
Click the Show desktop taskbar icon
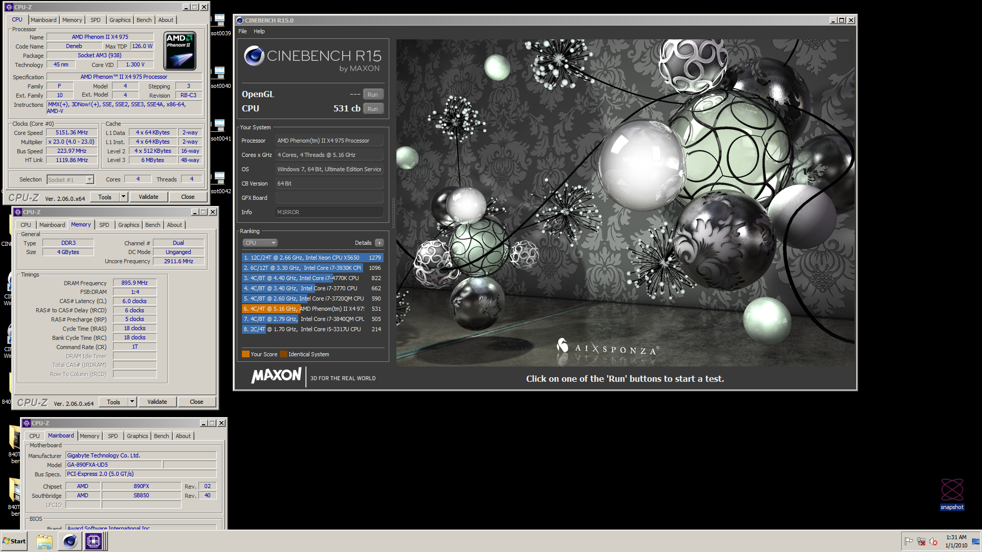coord(976,541)
